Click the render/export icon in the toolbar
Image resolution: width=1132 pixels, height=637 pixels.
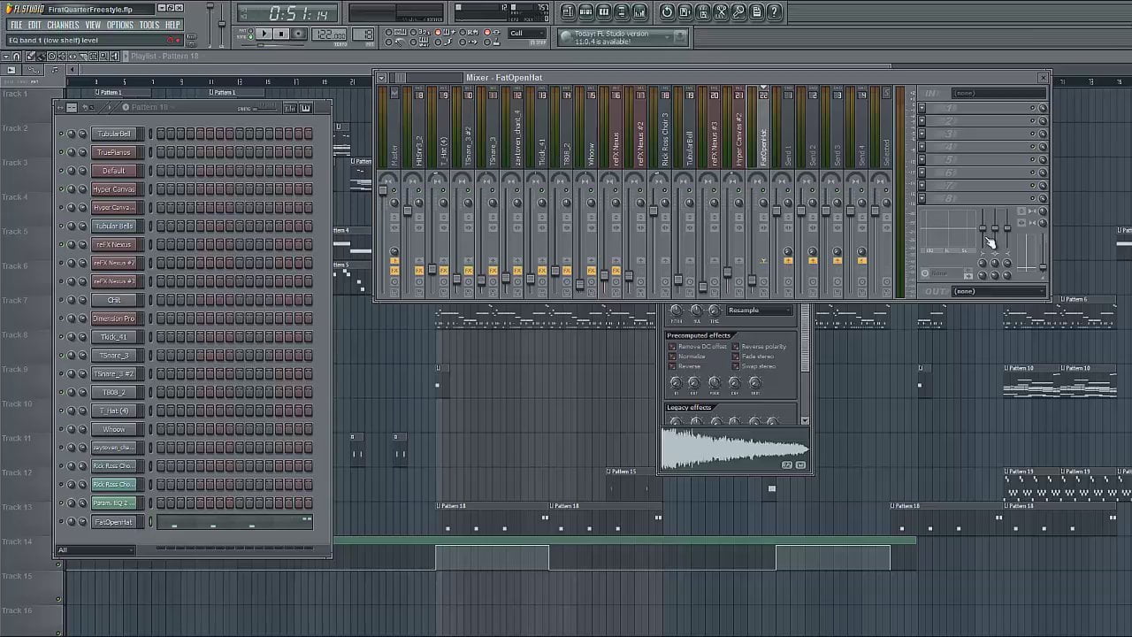[703, 12]
